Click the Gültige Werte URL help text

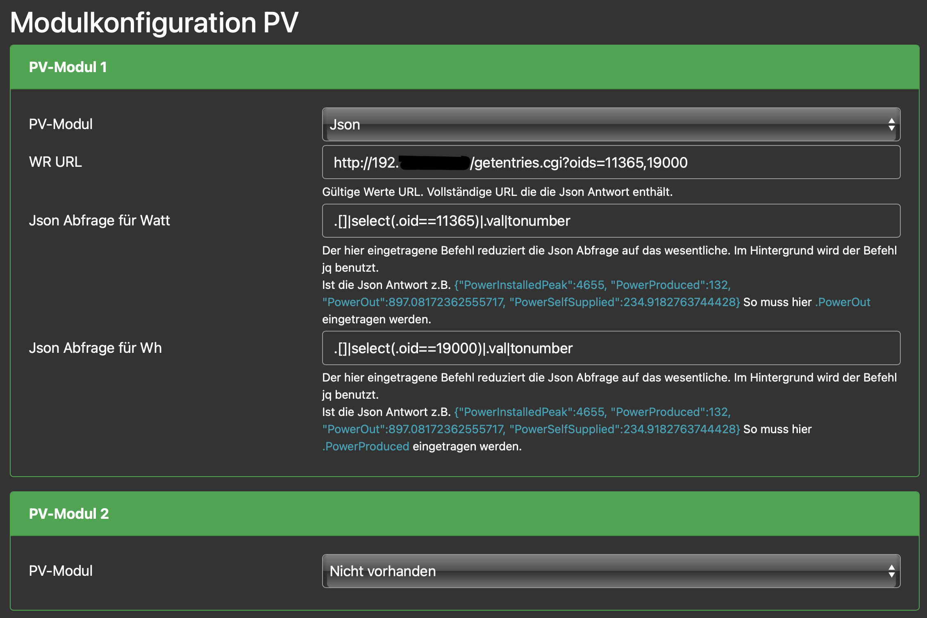[x=497, y=192]
